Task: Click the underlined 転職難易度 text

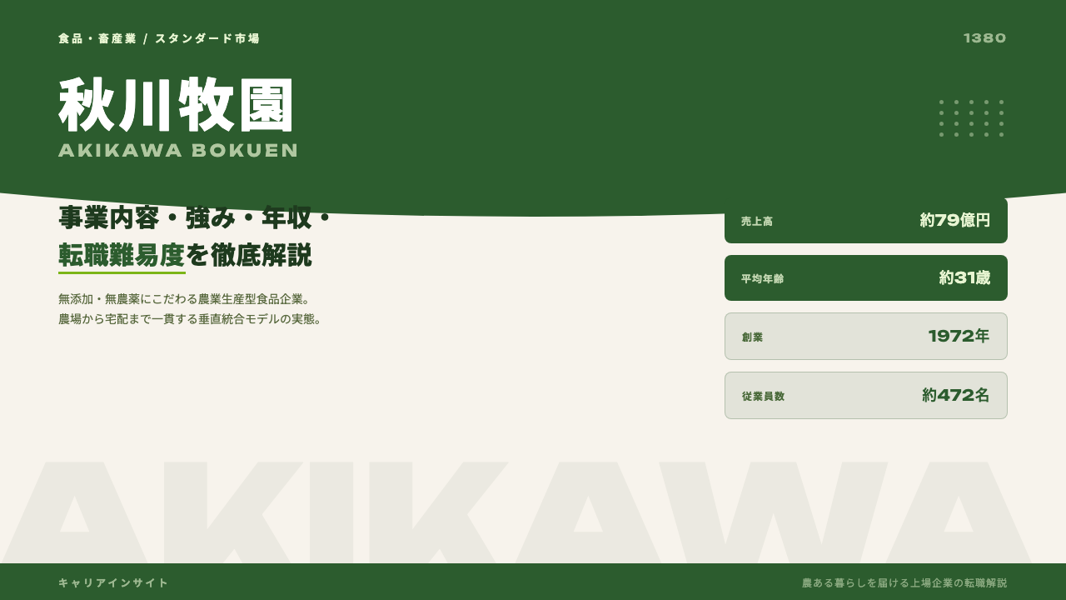Action: (x=122, y=255)
